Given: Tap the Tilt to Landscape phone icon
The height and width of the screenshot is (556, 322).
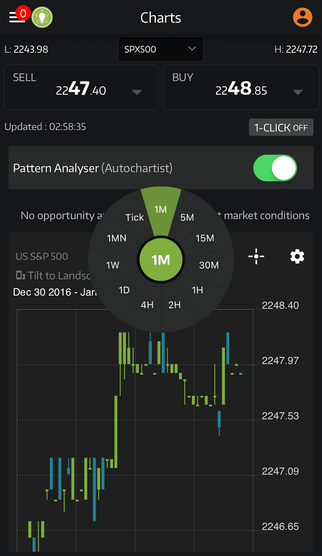Looking at the screenshot, I should click(x=21, y=275).
